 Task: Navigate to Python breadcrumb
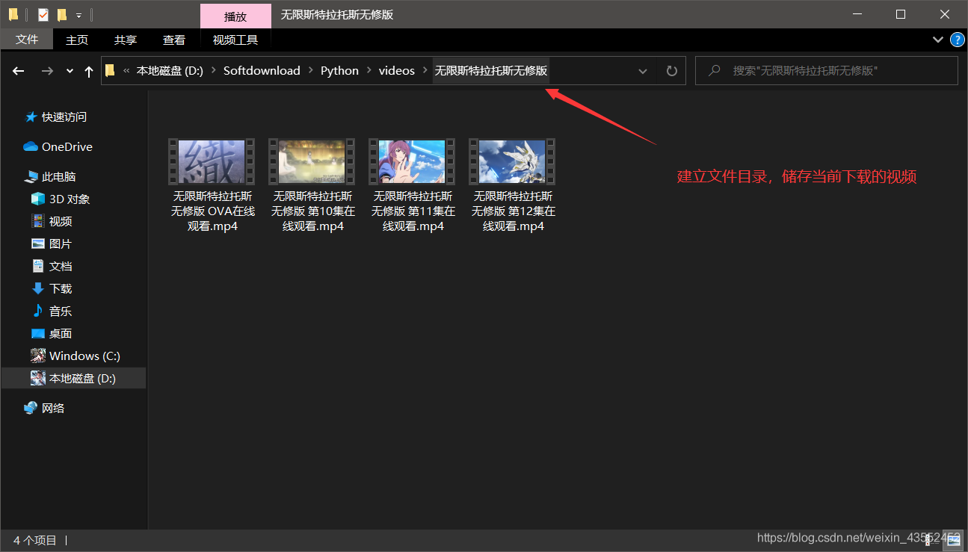(339, 70)
